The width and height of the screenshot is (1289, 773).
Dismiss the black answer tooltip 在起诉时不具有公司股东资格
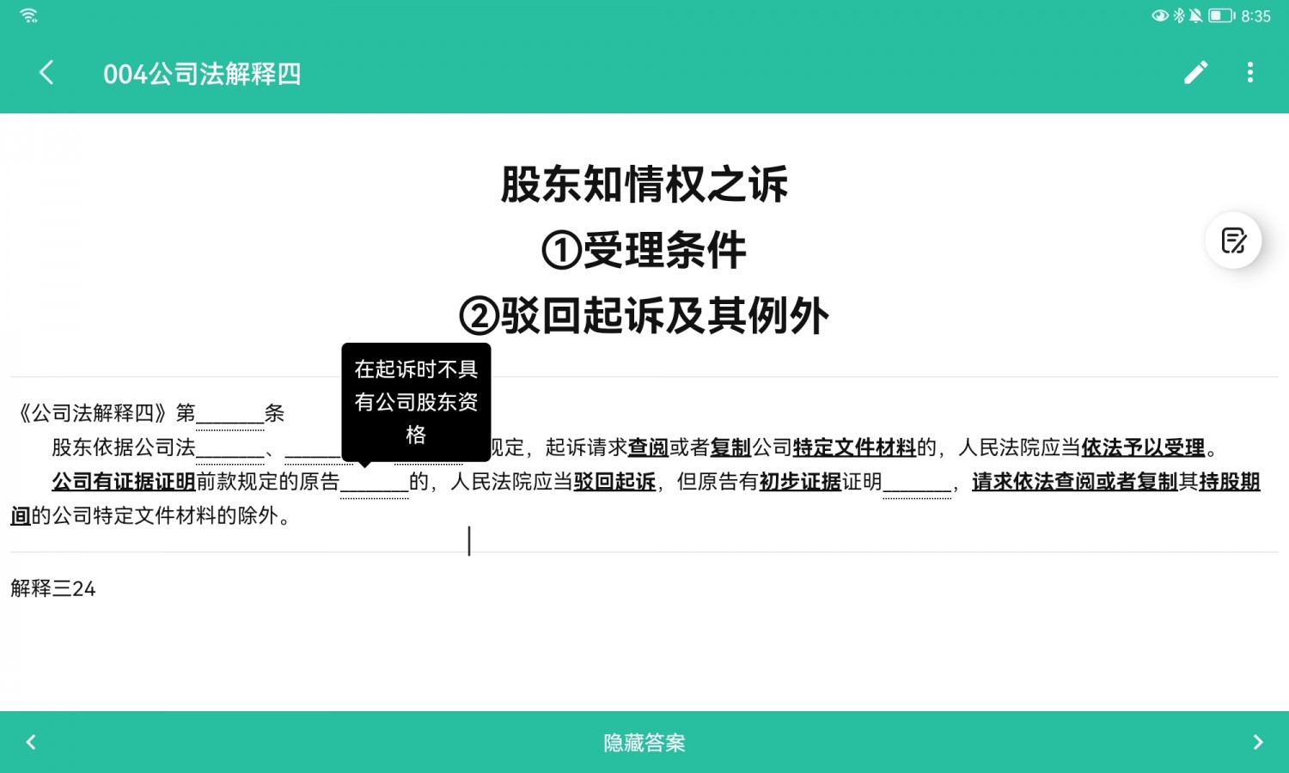pos(416,401)
